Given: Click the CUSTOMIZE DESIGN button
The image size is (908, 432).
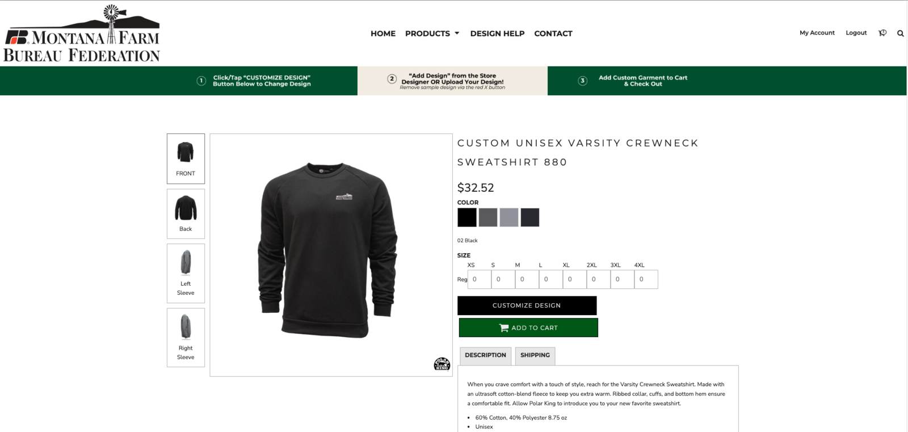Looking at the screenshot, I should click(x=527, y=305).
